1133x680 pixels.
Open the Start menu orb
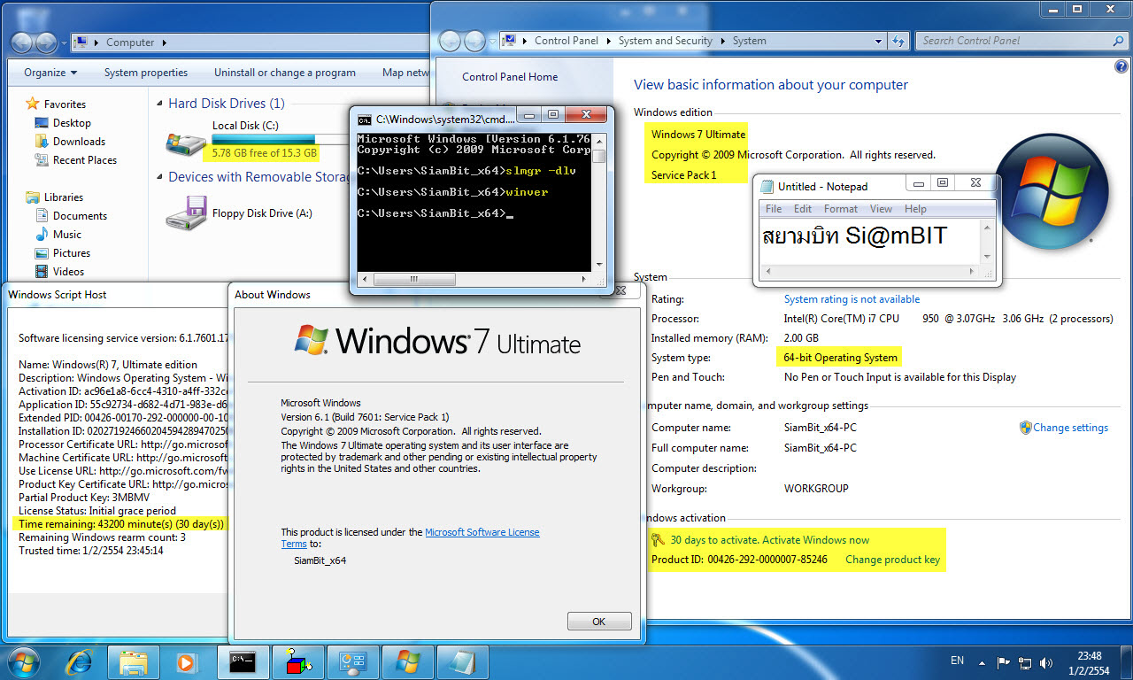(x=22, y=661)
